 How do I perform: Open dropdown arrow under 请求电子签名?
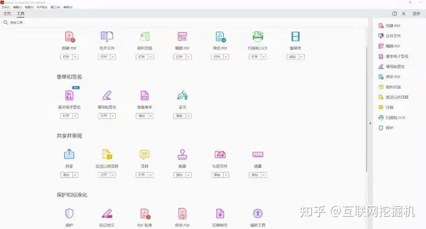tap(75, 116)
